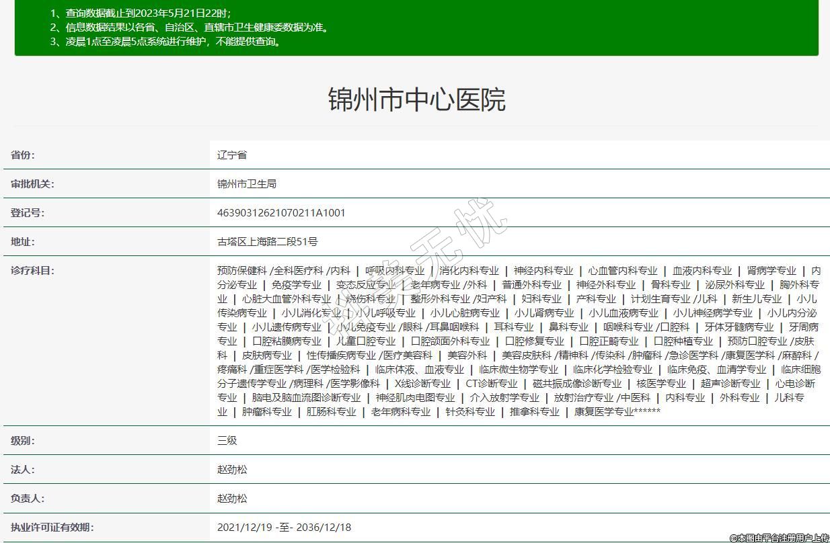This screenshot has height=543, width=830.
Task: Click the 执业许可证有效期 field label
Action: pos(52,528)
